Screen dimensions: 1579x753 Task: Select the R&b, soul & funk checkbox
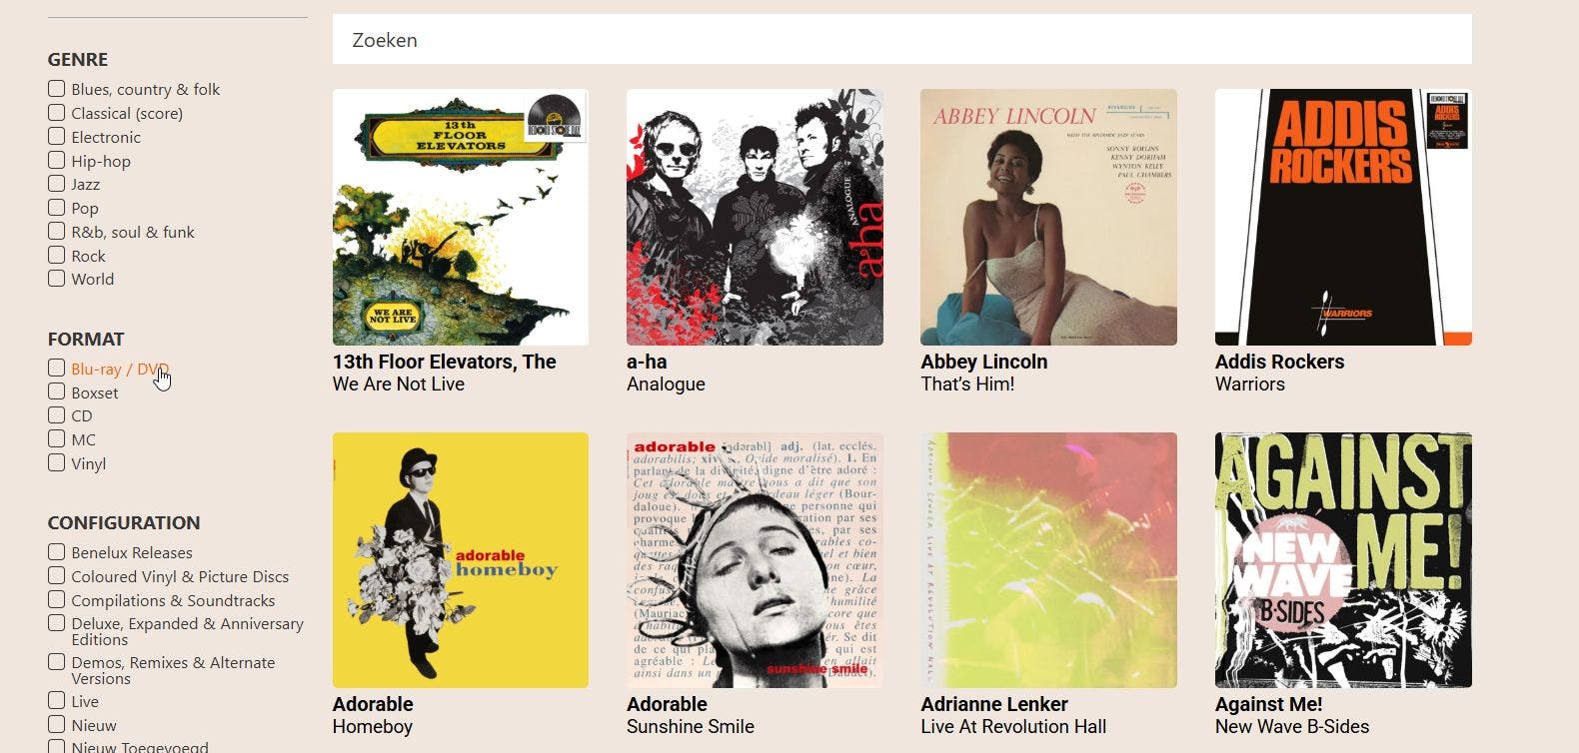[57, 231]
